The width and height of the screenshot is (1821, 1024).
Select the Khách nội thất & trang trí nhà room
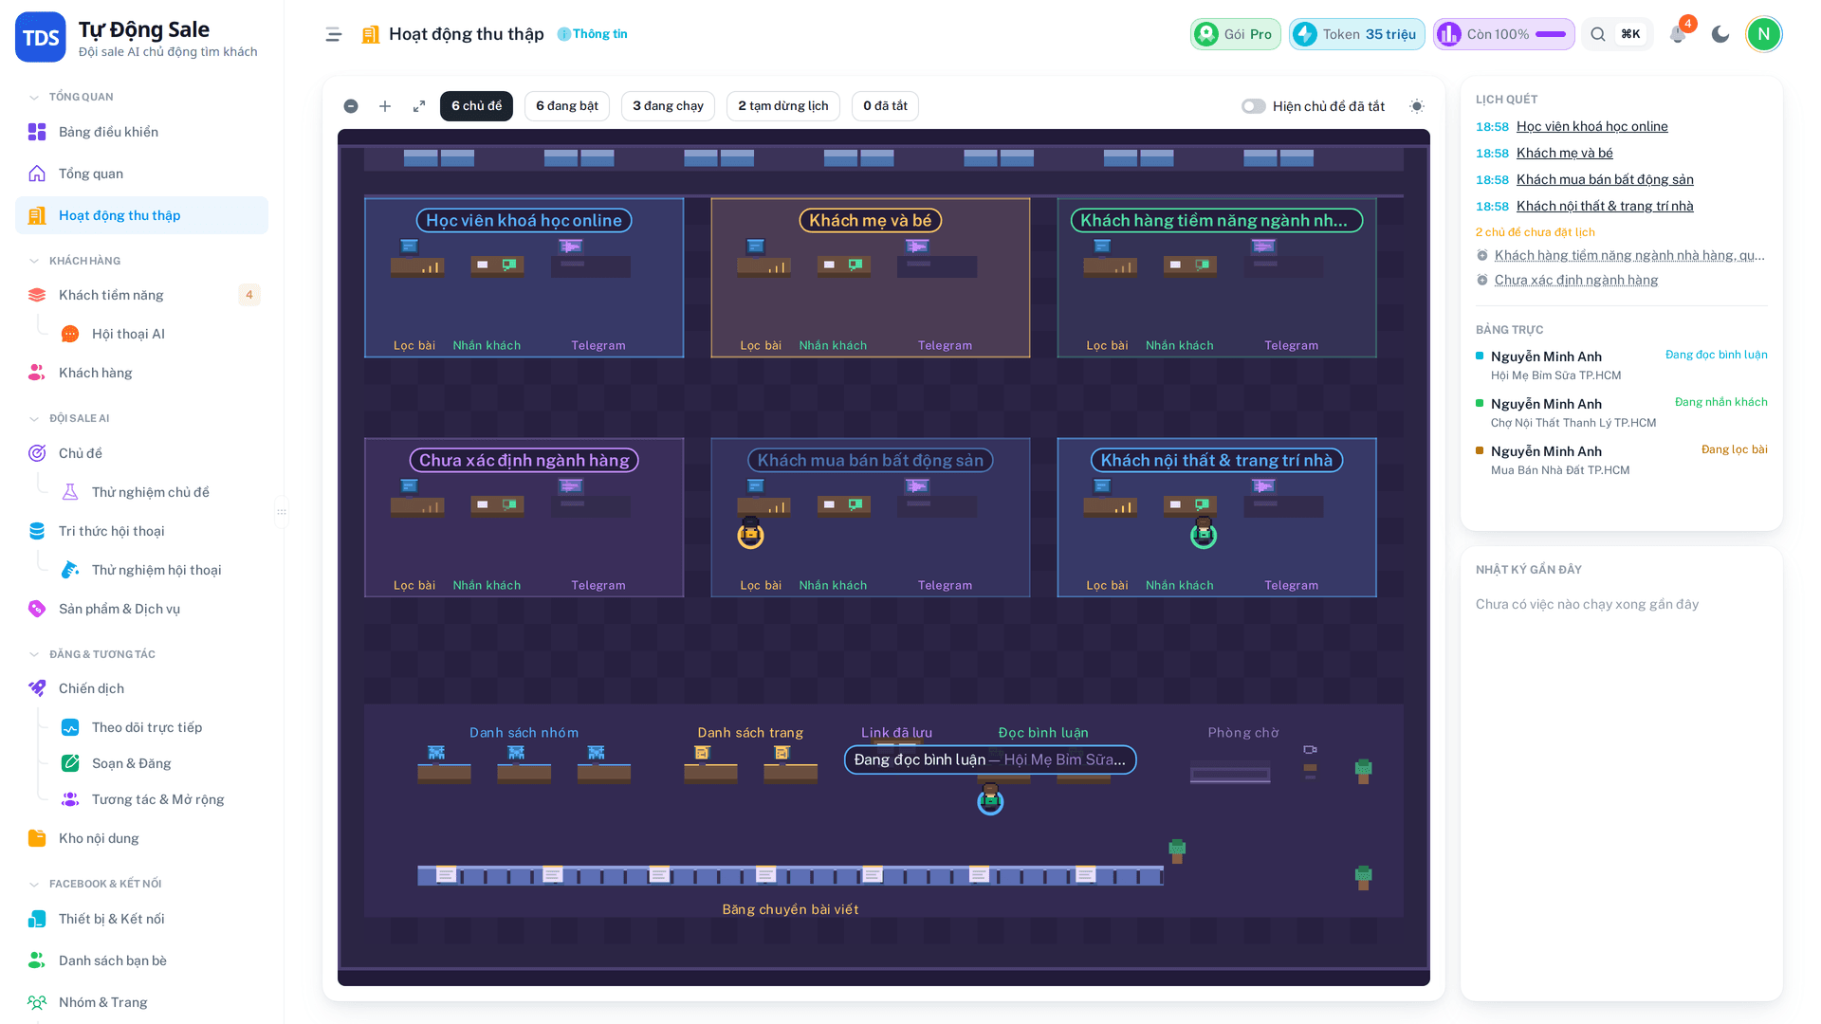coord(1216,517)
